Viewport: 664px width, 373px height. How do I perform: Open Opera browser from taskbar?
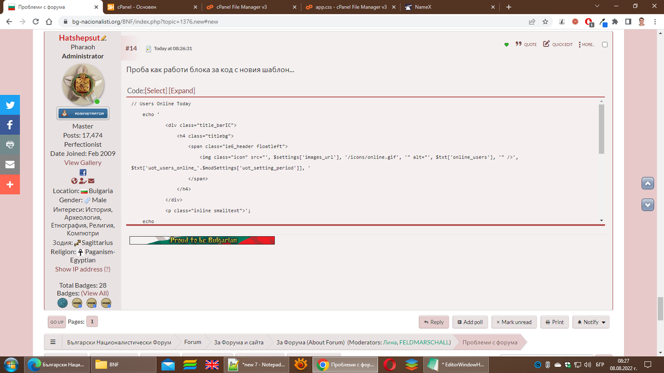[390, 365]
